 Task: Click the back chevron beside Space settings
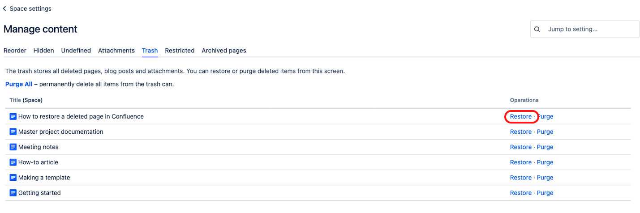[x=4, y=9]
